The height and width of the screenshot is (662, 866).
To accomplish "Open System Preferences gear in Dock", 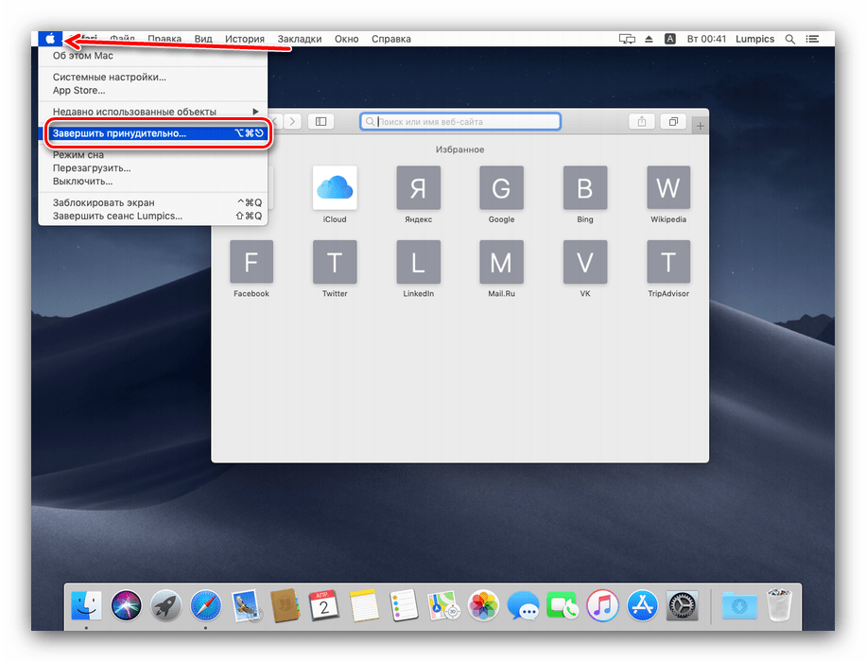I will click(682, 605).
